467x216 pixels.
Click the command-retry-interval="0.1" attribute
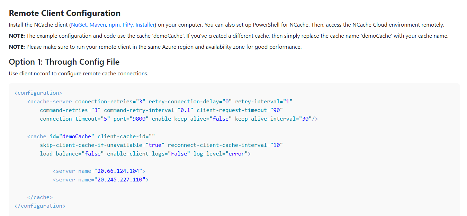point(149,110)
